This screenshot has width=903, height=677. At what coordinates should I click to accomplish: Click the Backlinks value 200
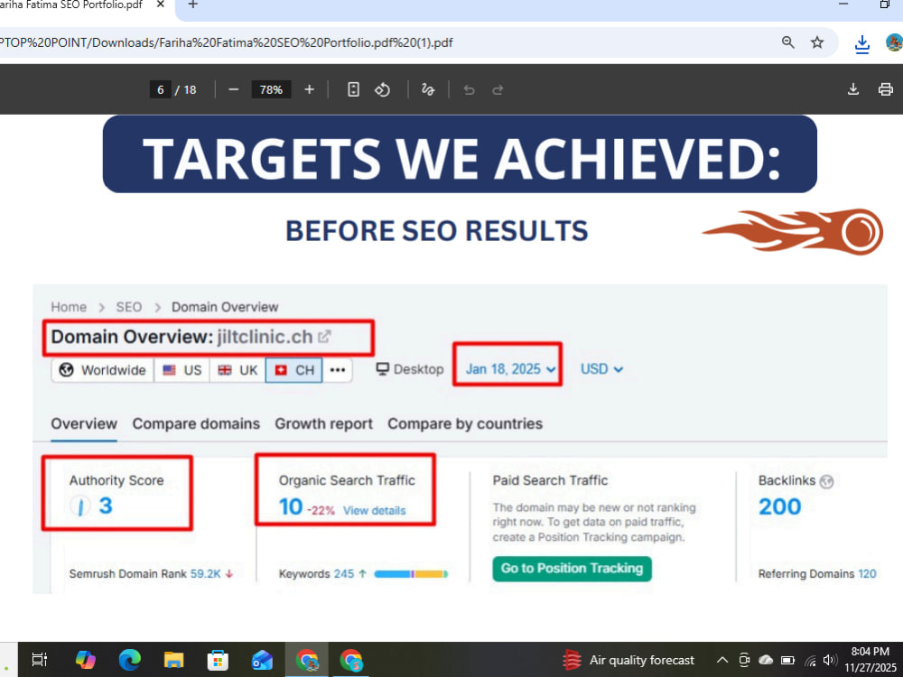[x=780, y=506]
